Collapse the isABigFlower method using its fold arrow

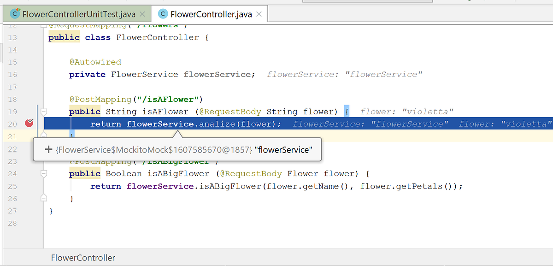pos(43,173)
